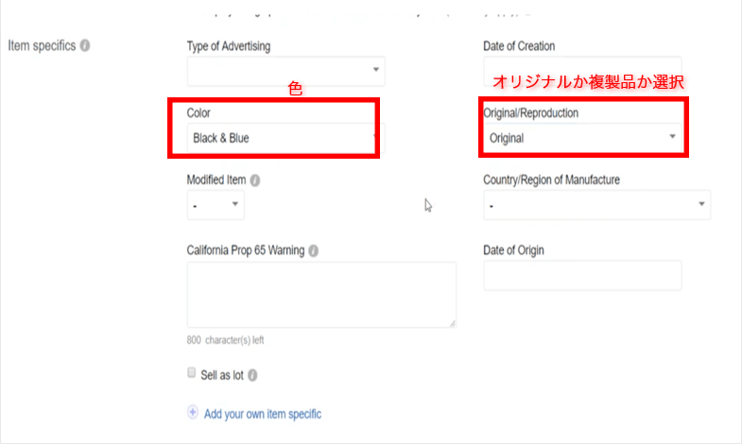
Task: Open the Modified Item dropdown
Action: (216, 205)
